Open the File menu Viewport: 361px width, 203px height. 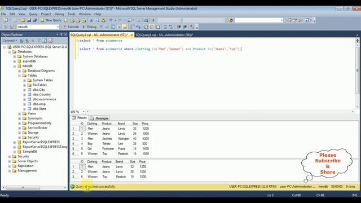click(3, 14)
